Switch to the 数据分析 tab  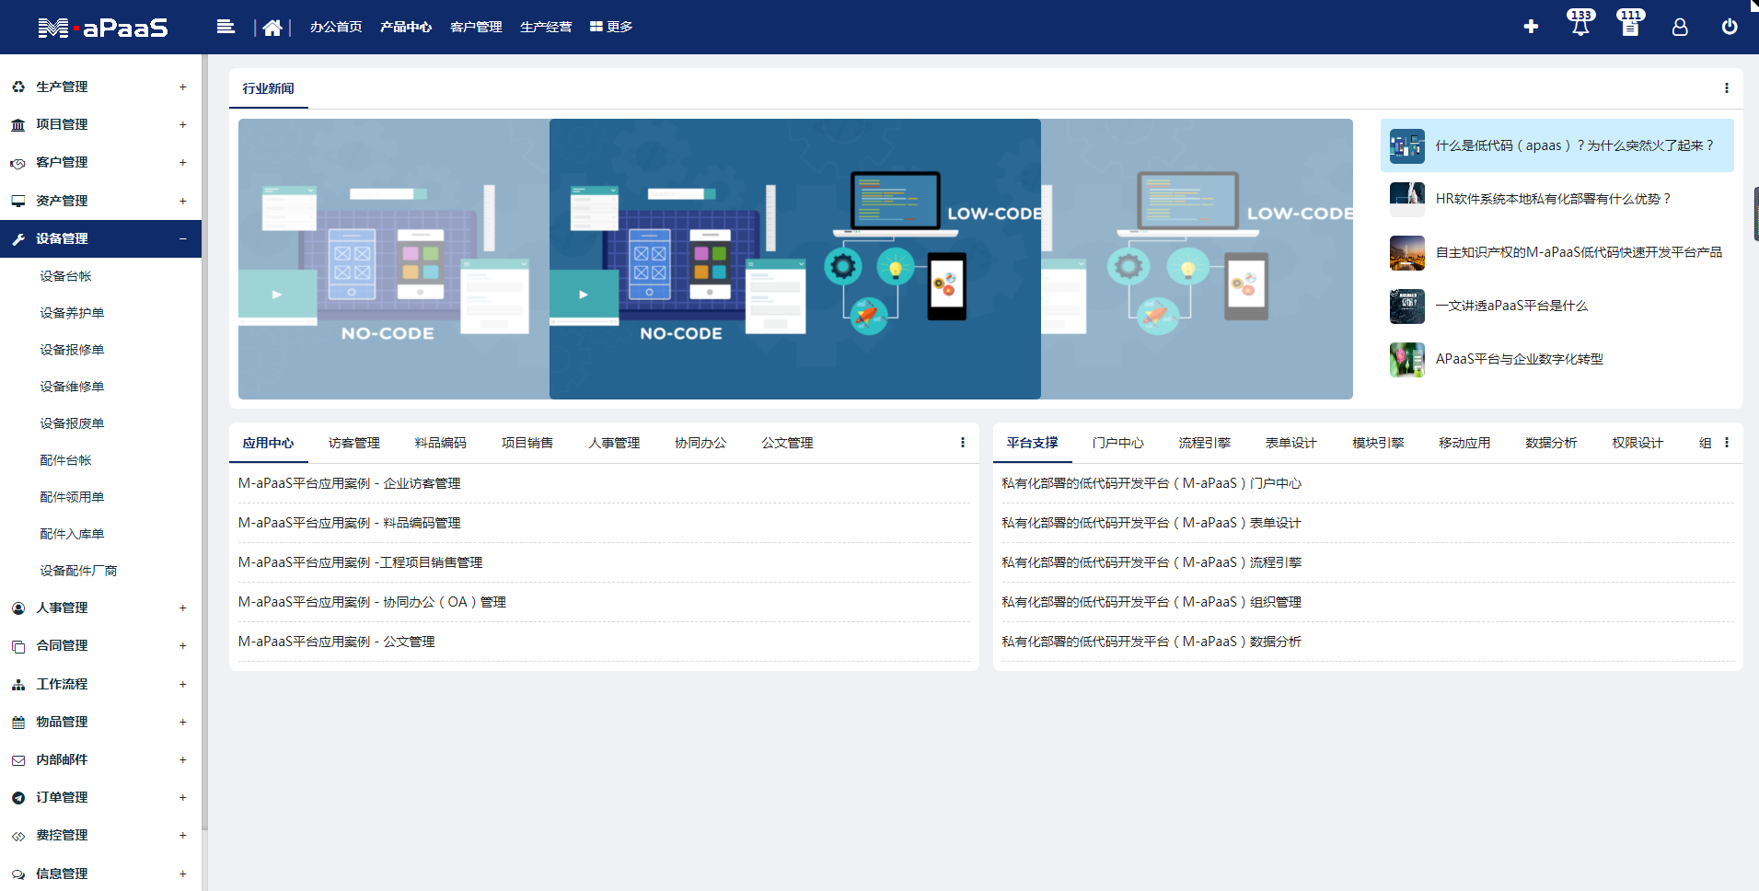1551,443
